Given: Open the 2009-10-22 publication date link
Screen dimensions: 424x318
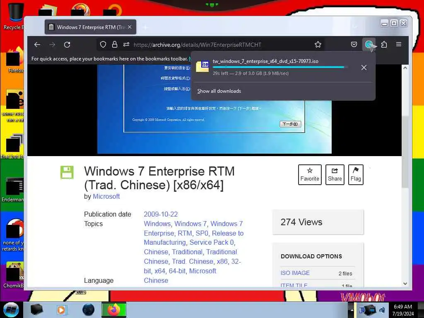Looking at the screenshot, I should (x=161, y=214).
